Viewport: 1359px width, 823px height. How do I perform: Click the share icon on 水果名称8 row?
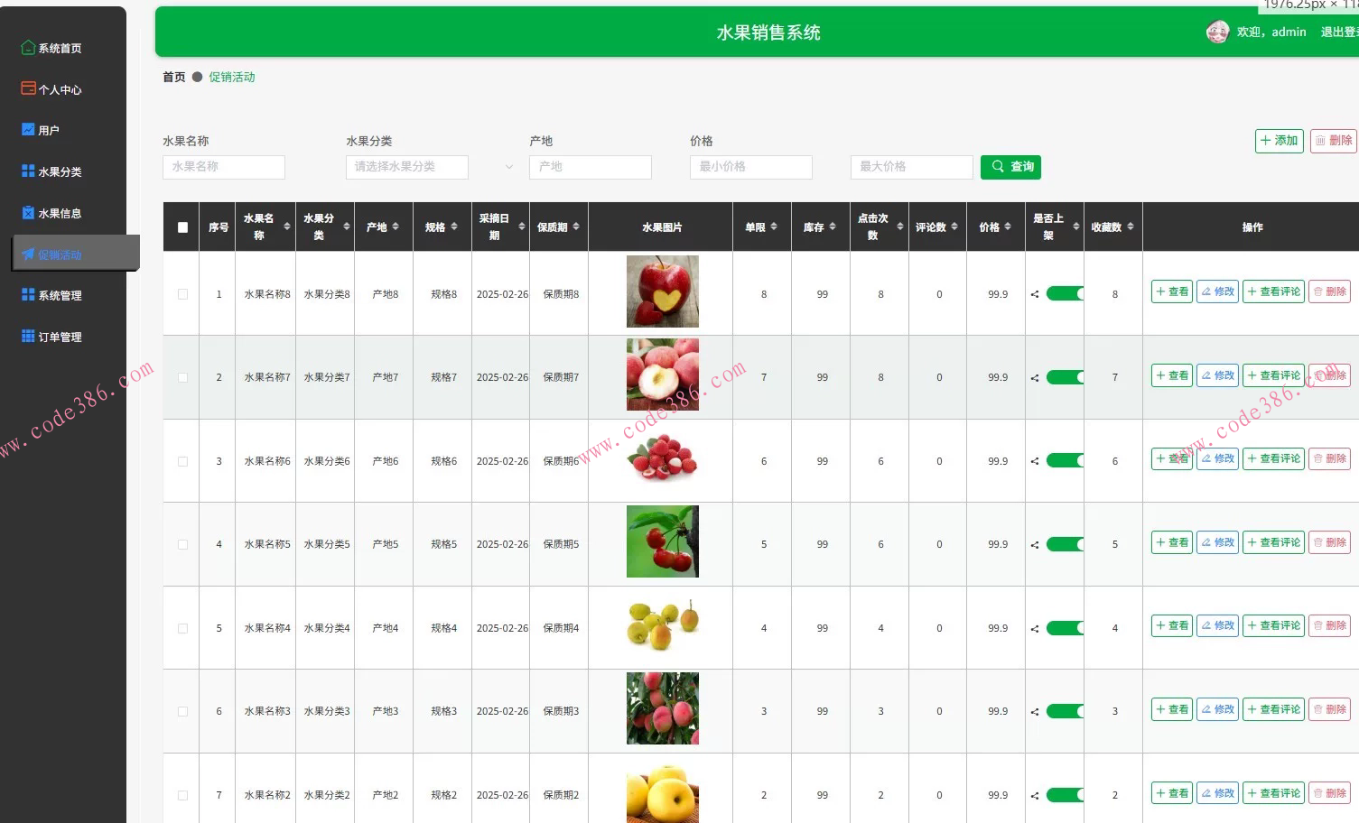tap(1034, 292)
